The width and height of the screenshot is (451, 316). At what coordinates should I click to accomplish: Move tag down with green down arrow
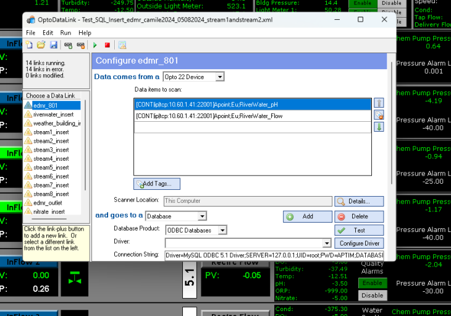tap(379, 127)
